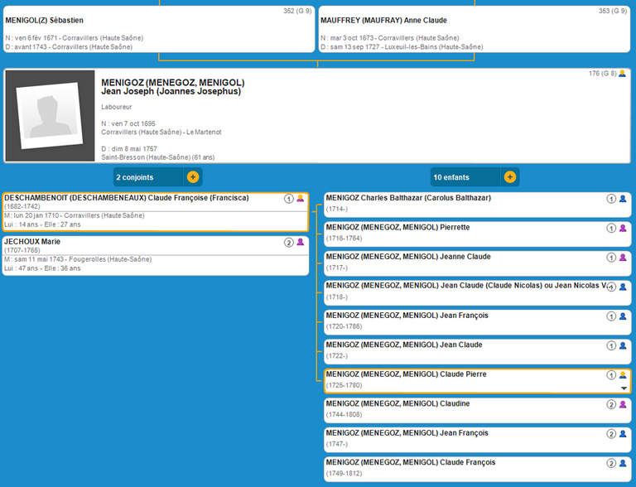The width and height of the screenshot is (636, 487).
Task: Click the purple person icon for Pierrette
Action: (x=623, y=228)
